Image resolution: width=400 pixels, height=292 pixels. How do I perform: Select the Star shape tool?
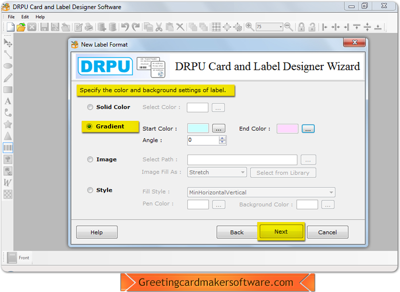[8, 124]
